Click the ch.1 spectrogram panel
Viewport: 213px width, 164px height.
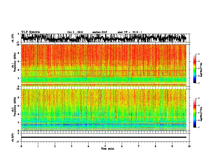tap(104, 65)
